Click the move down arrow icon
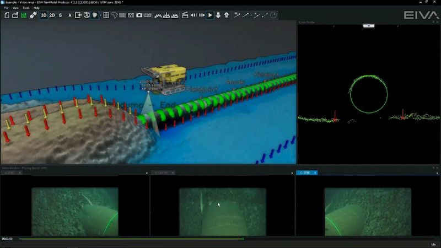 point(218,15)
